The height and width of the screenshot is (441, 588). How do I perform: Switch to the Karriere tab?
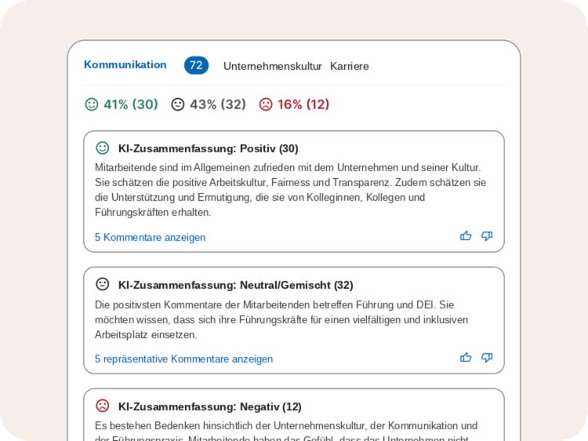point(350,66)
